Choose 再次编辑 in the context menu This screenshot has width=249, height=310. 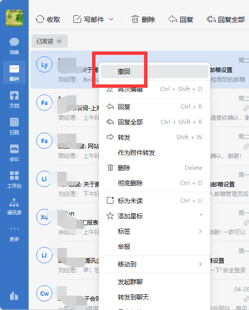click(155, 89)
